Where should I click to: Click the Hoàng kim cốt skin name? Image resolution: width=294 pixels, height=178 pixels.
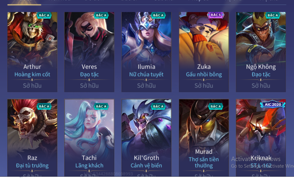(32, 75)
